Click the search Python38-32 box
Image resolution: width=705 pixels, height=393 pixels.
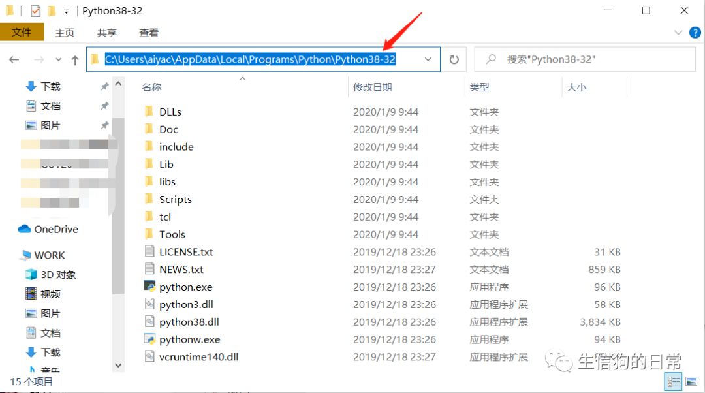(x=585, y=59)
